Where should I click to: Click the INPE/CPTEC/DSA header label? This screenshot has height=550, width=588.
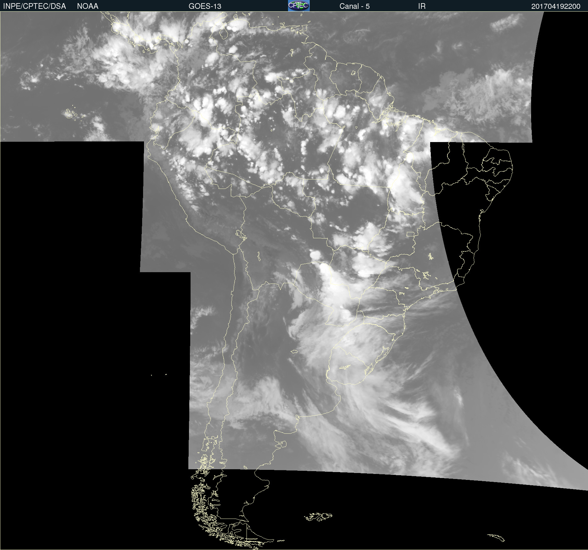pos(34,6)
